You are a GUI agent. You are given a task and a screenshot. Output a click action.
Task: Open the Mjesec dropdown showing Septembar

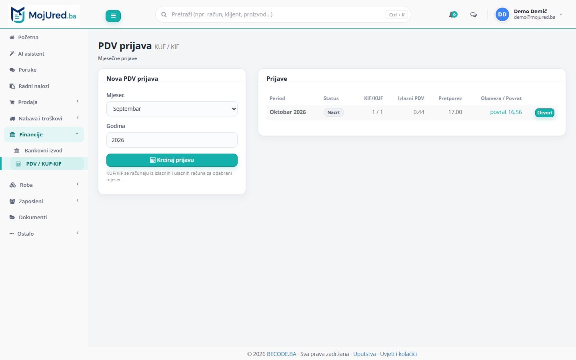click(172, 109)
